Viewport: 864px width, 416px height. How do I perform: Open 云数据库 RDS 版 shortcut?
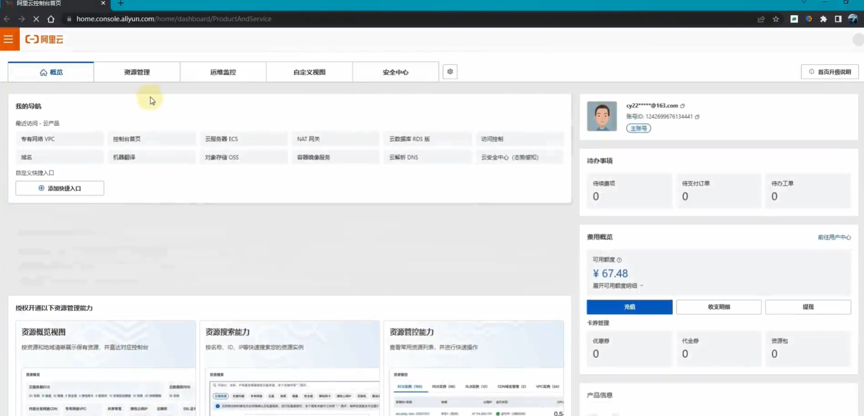point(428,139)
